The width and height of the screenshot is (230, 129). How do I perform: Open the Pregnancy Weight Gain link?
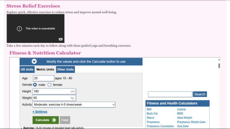[191, 122]
